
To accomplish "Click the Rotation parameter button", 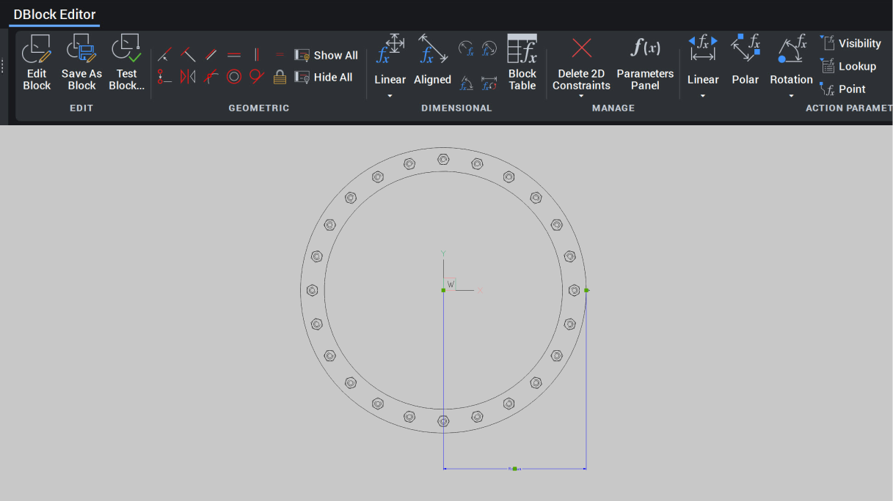I will point(791,60).
